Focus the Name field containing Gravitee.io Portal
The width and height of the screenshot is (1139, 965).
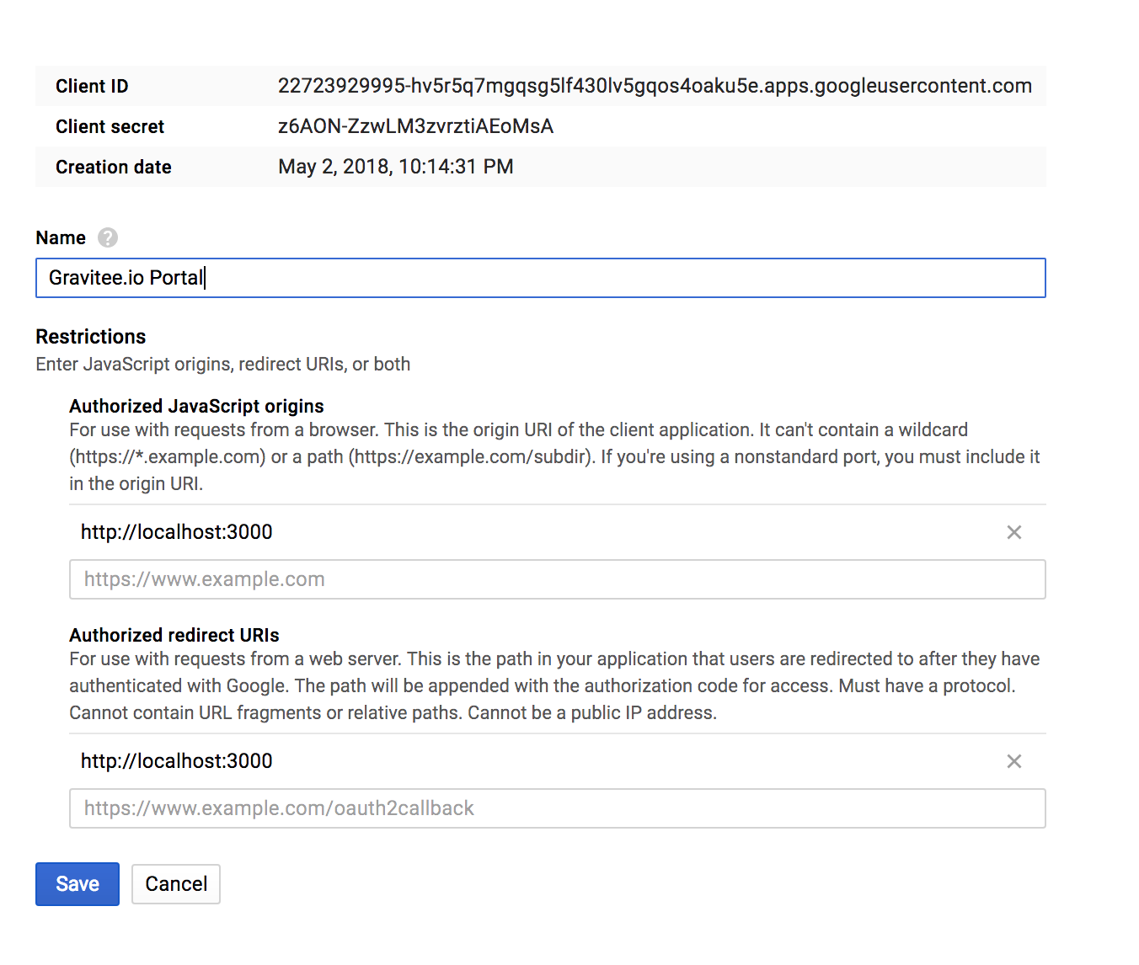539,278
